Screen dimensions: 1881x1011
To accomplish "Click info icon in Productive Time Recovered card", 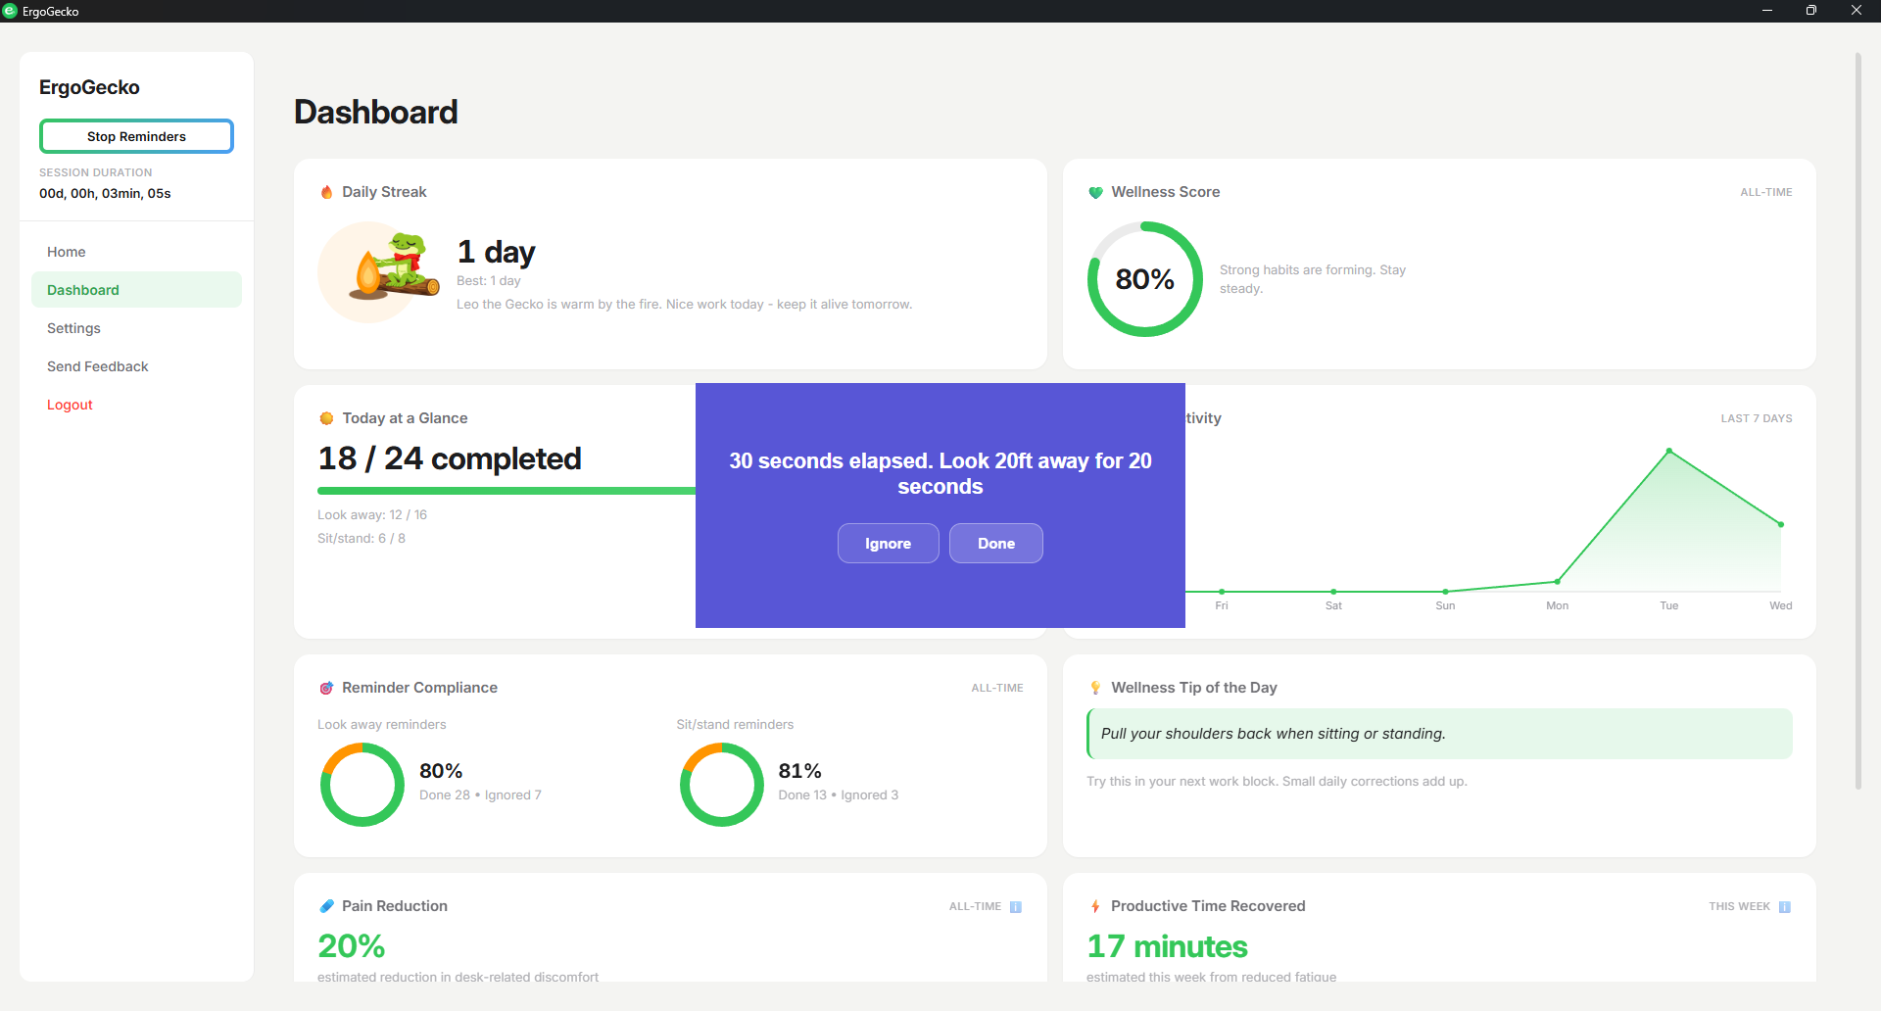I will click(x=1784, y=907).
